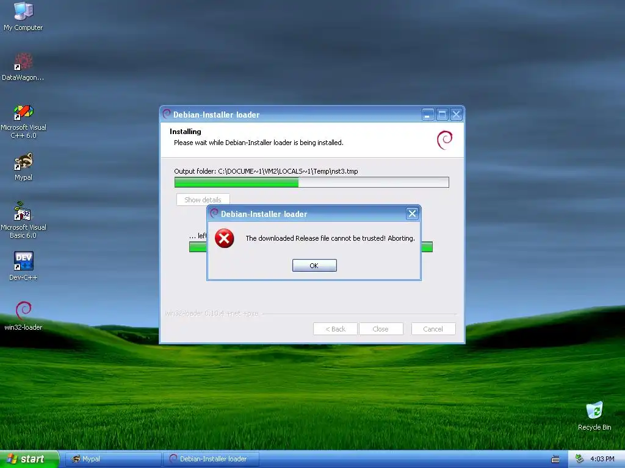Open the DataWagon desktop shortcut
This screenshot has height=468, width=625.
click(23, 66)
